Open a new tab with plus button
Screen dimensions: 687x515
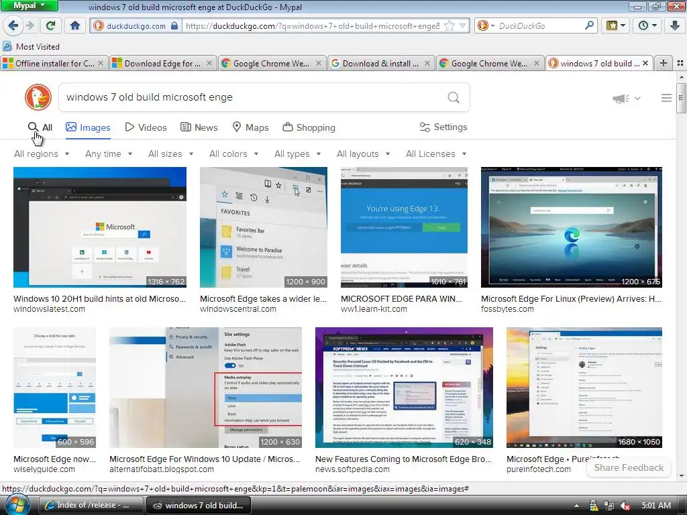click(664, 64)
